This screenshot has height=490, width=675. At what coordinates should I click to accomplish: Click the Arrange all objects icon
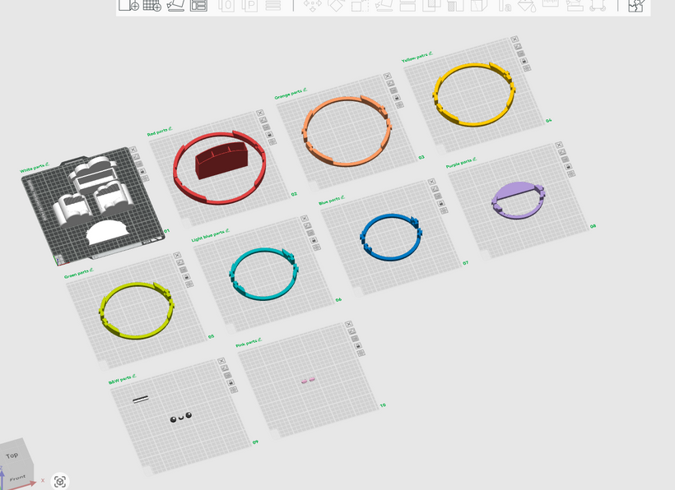[198, 5]
